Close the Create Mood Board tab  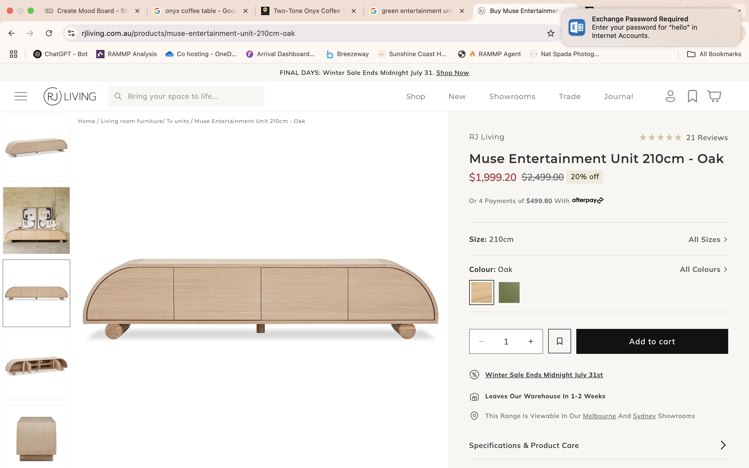(137, 11)
